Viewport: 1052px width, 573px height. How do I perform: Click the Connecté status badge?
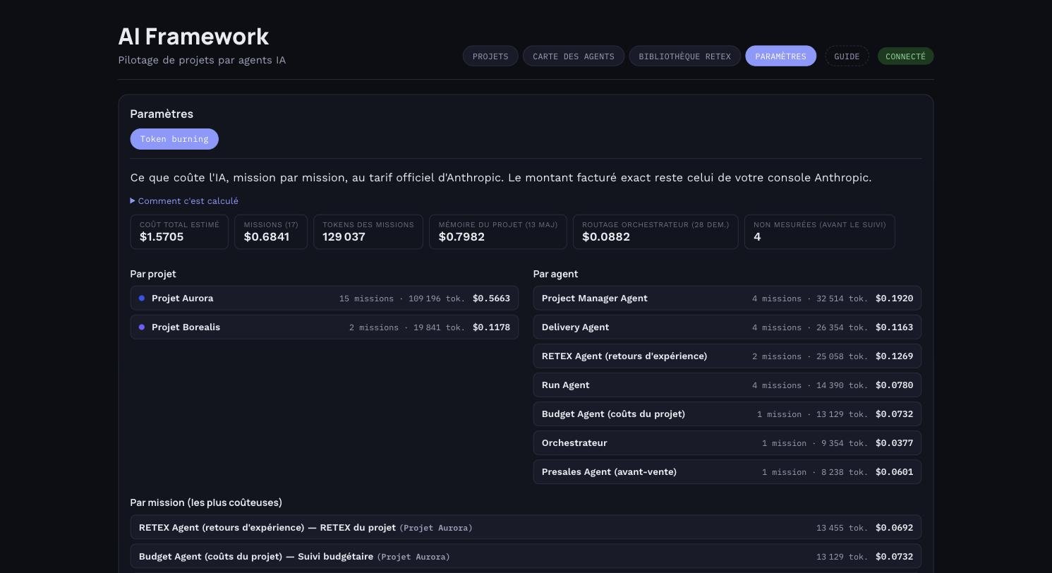(x=905, y=56)
